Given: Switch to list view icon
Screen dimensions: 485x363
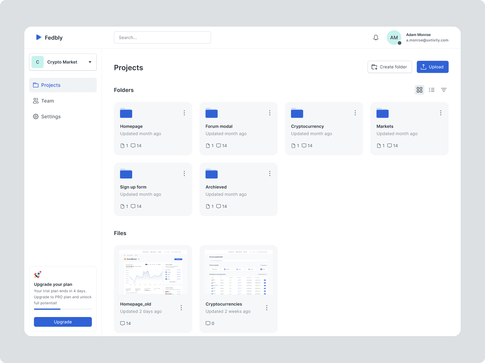Looking at the screenshot, I should [432, 90].
